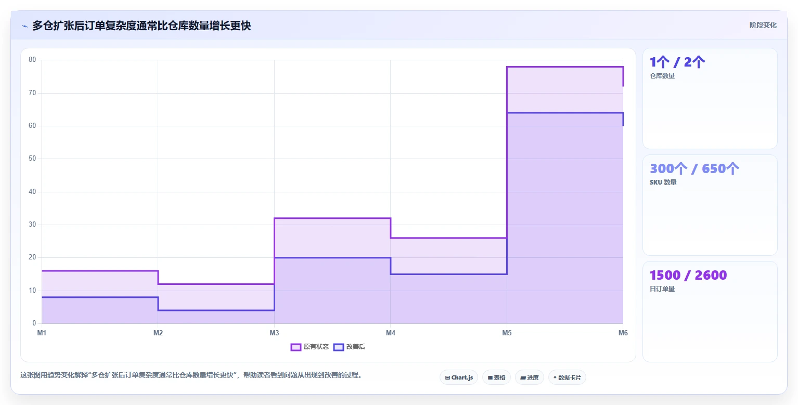Click the M1 x-axis label
This screenshot has height=405, width=798.
(x=42, y=333)
